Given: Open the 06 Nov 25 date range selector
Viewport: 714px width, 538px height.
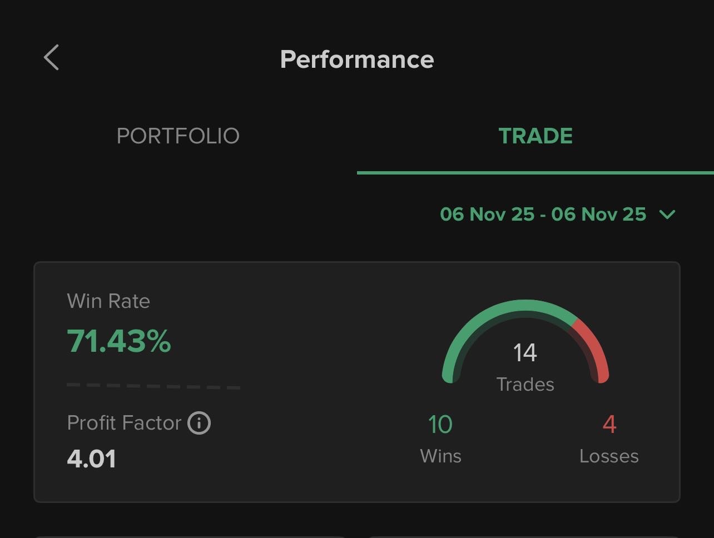Looking at the screenshot, I should [x=543, y=215].
